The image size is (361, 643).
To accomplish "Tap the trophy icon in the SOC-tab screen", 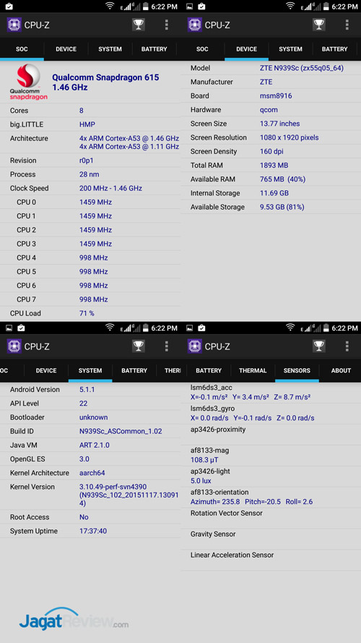I will tap(139, 25).
